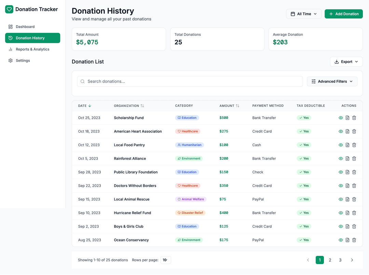Open Settings from the sidebar
Screen dimensions: 369x275
tap(23, 60)
